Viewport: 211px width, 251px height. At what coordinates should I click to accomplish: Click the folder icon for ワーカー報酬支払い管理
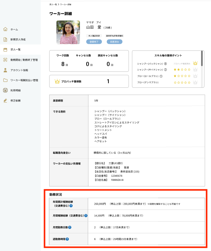tap(5, 80)
